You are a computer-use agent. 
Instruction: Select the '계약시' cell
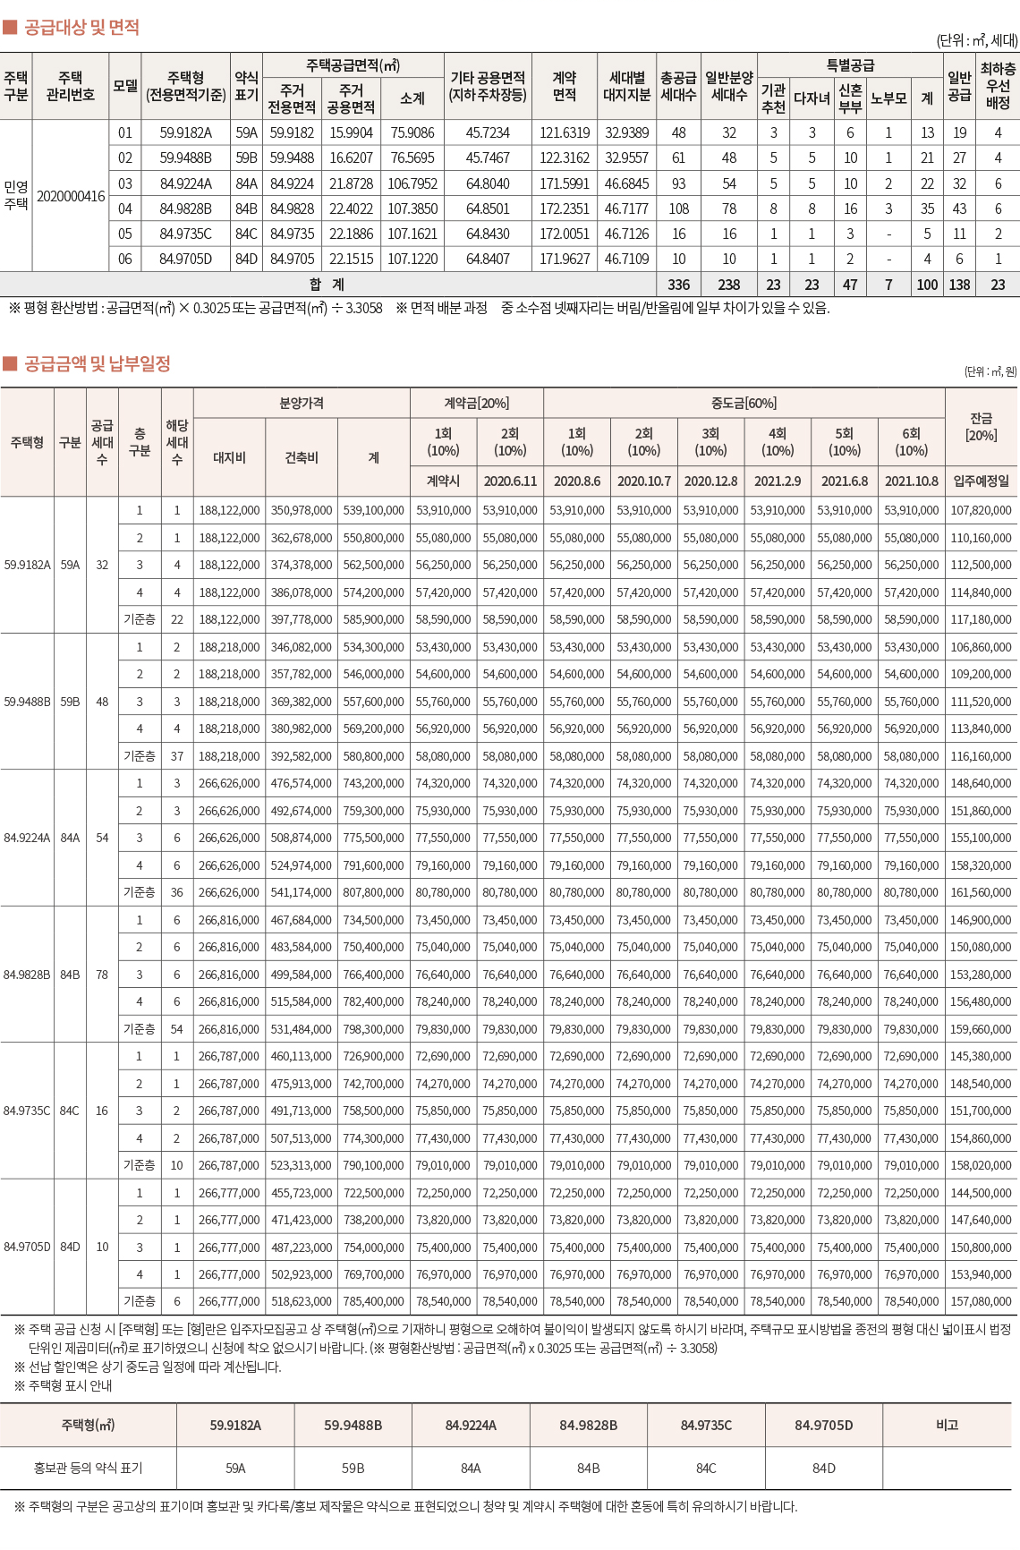point(443,481)
